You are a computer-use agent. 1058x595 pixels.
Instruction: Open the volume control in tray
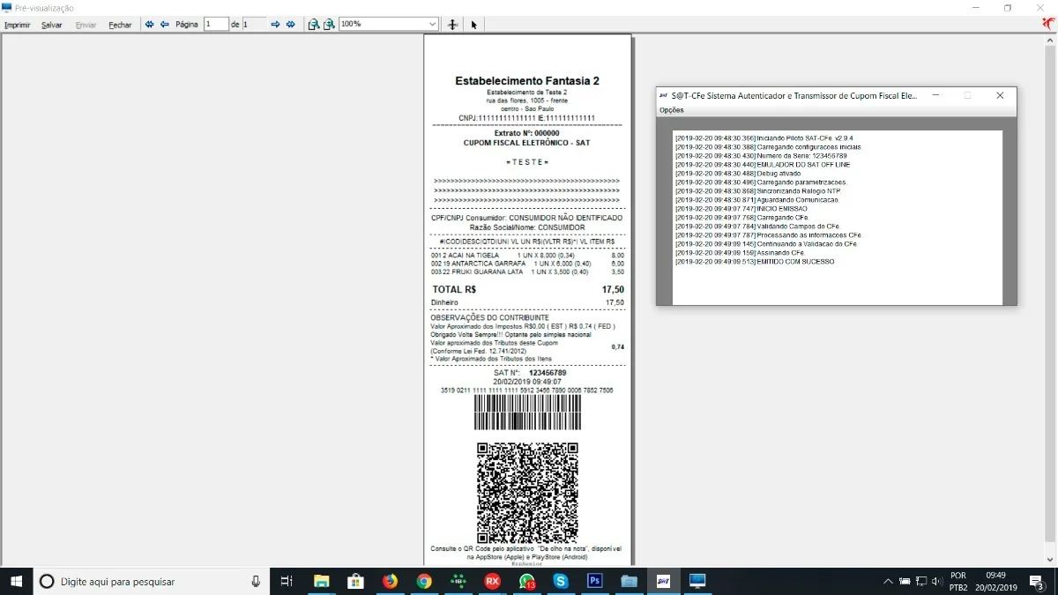click(936, 582)
